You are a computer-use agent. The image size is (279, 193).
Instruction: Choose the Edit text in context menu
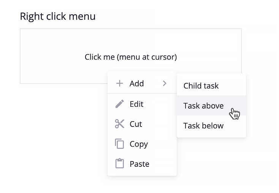(x=136, y=104)
